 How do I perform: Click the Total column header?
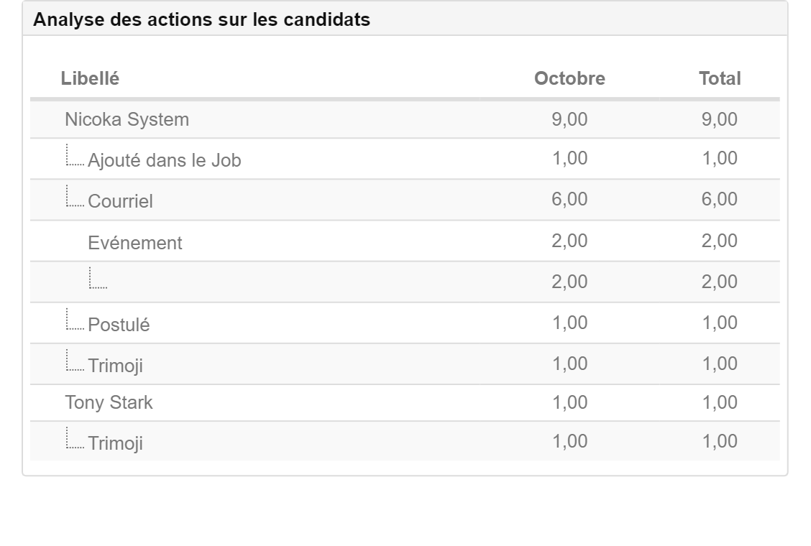click(720, 78)
